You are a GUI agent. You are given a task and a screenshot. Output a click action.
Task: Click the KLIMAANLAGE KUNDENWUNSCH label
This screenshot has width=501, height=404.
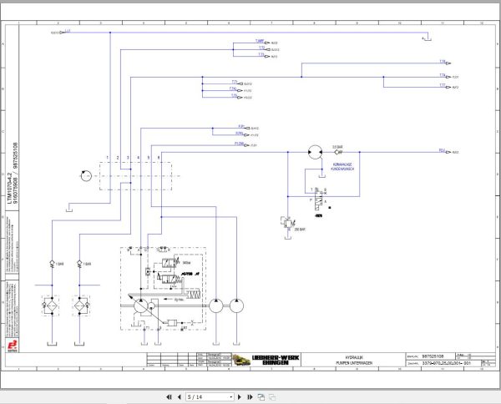point(342,167)
